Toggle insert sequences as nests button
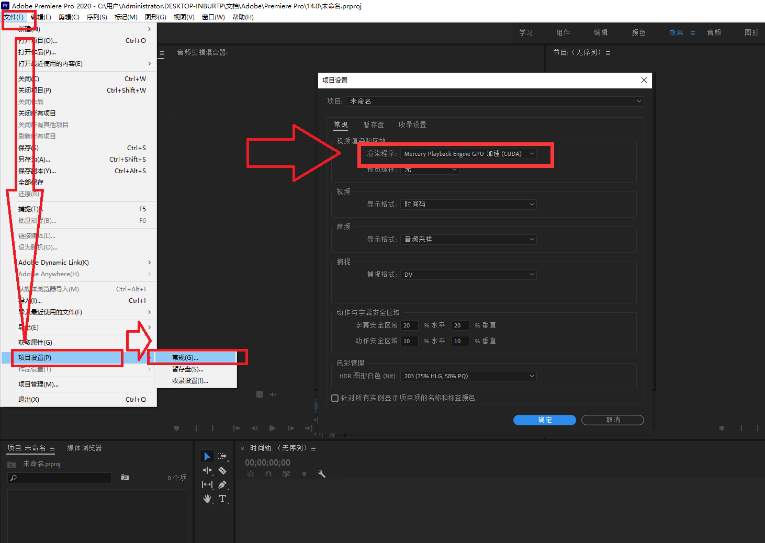765x543 pixels. pos(251,474)
